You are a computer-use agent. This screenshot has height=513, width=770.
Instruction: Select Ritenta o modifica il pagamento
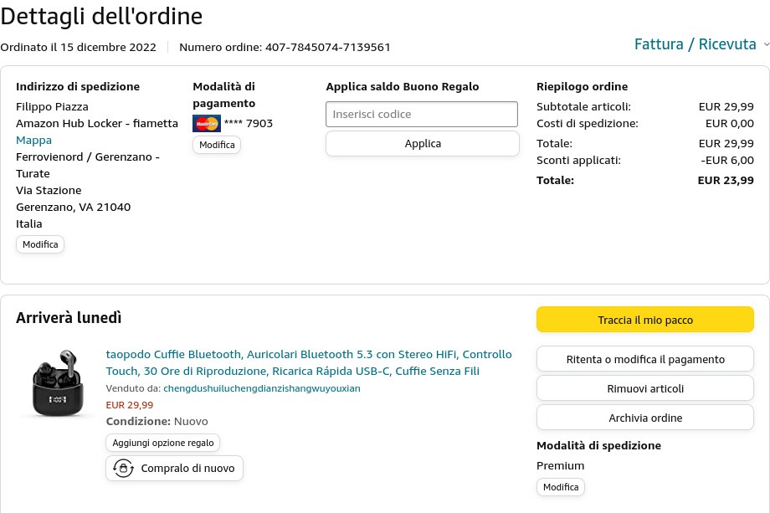[x=644, y=360]
